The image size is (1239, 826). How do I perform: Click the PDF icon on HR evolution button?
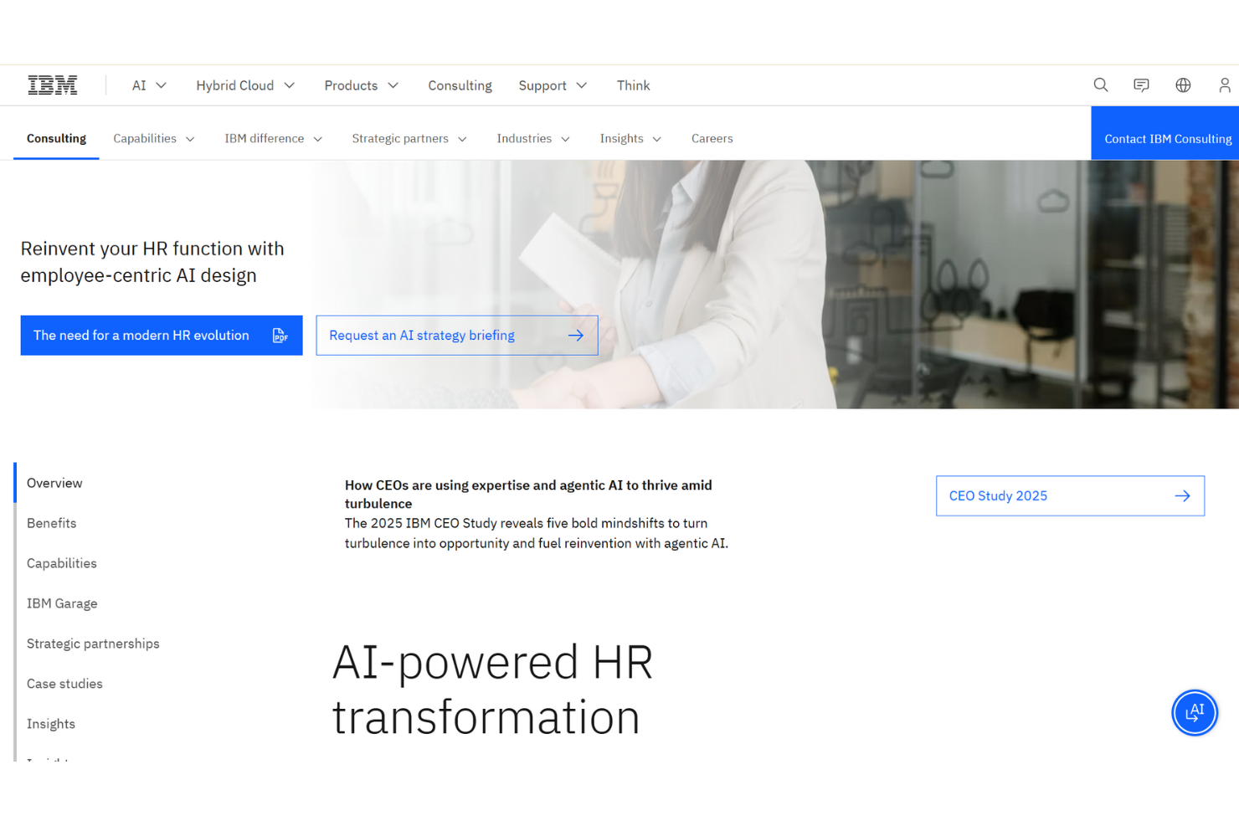pos(280,335)
